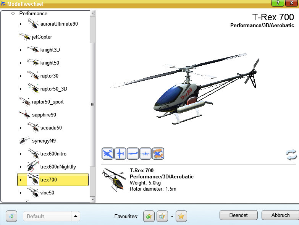The height and width of the screenshot is (225, 299).
Task: Choose the side profile view icon
Action: tap(133, 154)
